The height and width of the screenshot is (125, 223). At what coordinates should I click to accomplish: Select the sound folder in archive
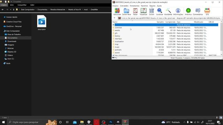[x=117, y=52]
